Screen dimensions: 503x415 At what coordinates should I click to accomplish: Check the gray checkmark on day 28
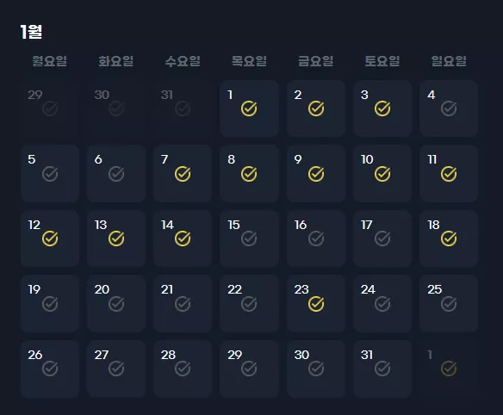pyautogui.click(x=183, y=369)
